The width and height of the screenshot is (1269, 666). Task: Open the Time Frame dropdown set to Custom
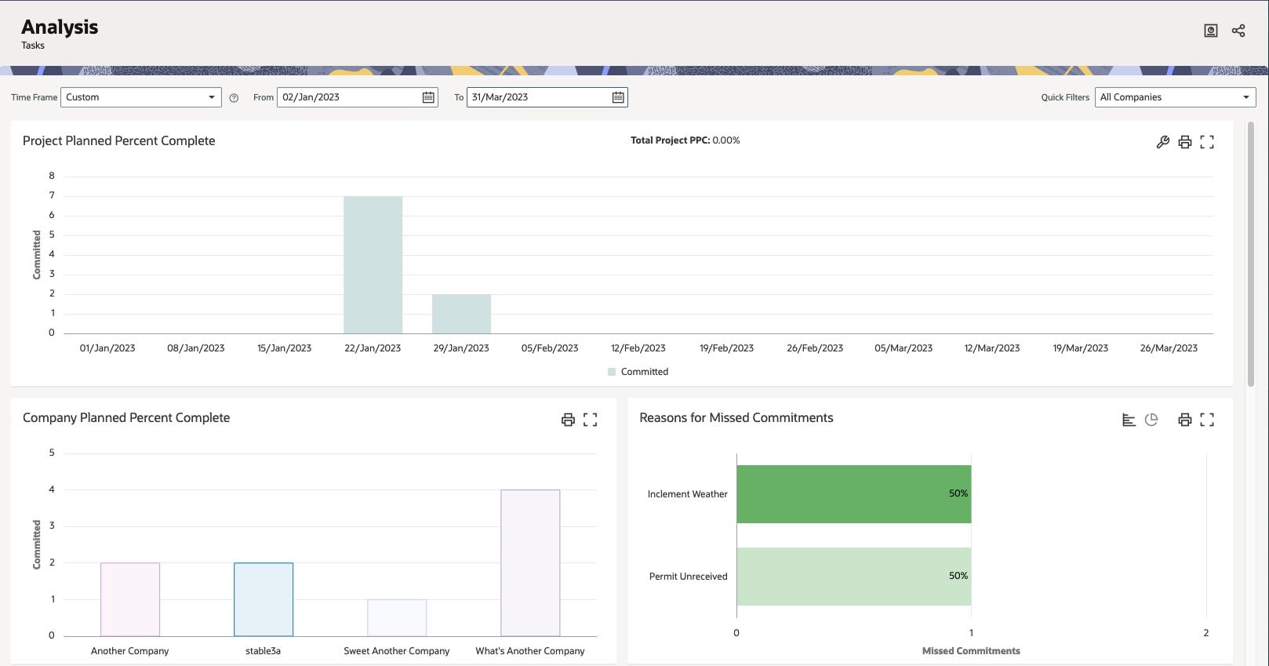click(x=141, y=97)
